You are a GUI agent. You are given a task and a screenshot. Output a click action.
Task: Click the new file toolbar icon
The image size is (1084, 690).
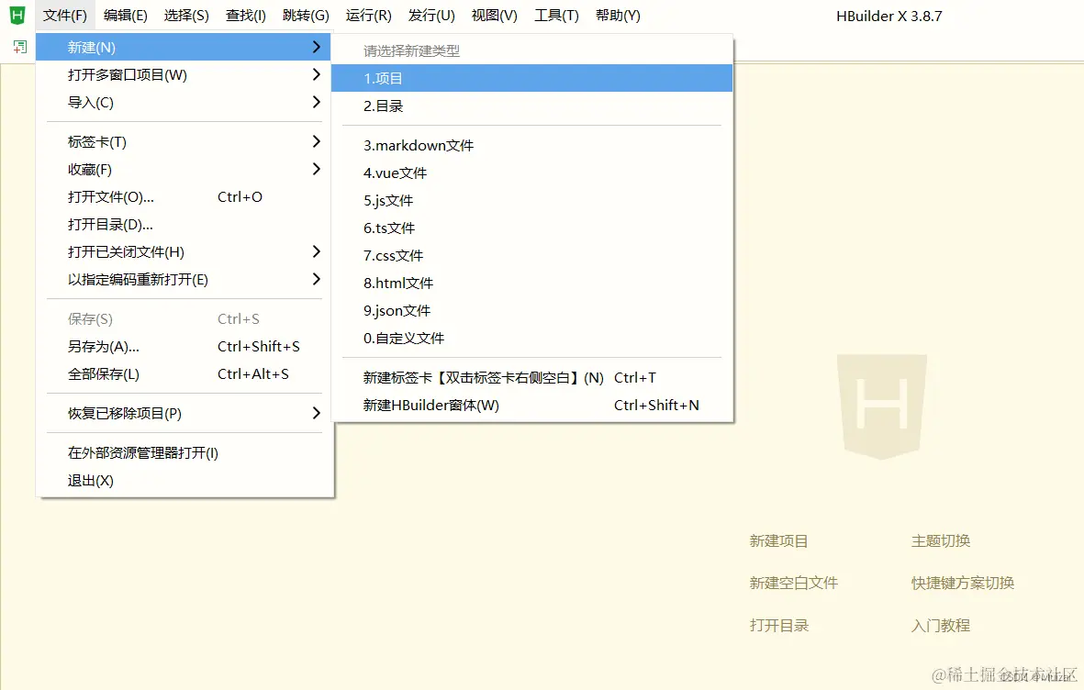[19, 47]
